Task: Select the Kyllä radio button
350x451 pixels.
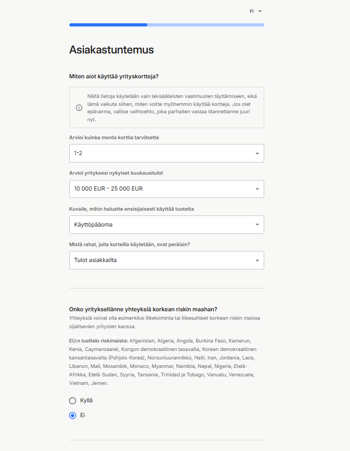Action: pos(73,401)
